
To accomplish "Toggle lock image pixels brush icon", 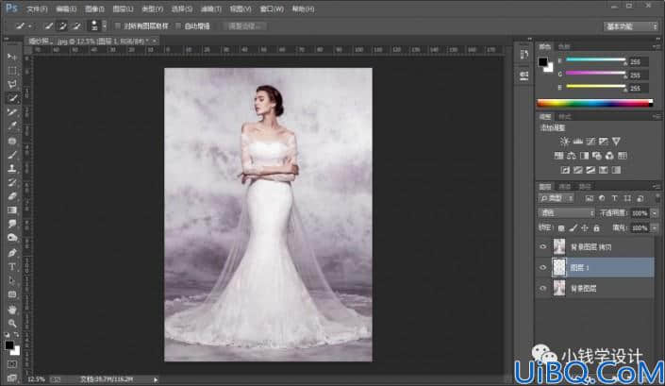I will click(x=573, y=228).
